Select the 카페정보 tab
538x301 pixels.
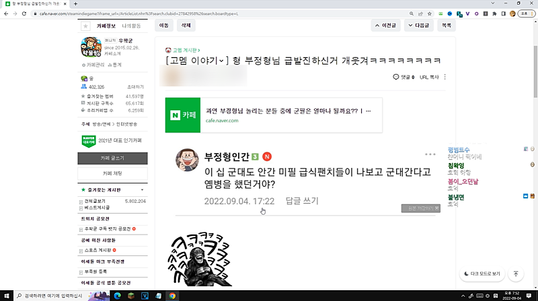(x=106, y=26)
